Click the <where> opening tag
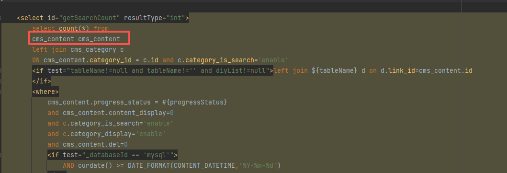This screenshot has width=507, height=173. coord(45,92)
